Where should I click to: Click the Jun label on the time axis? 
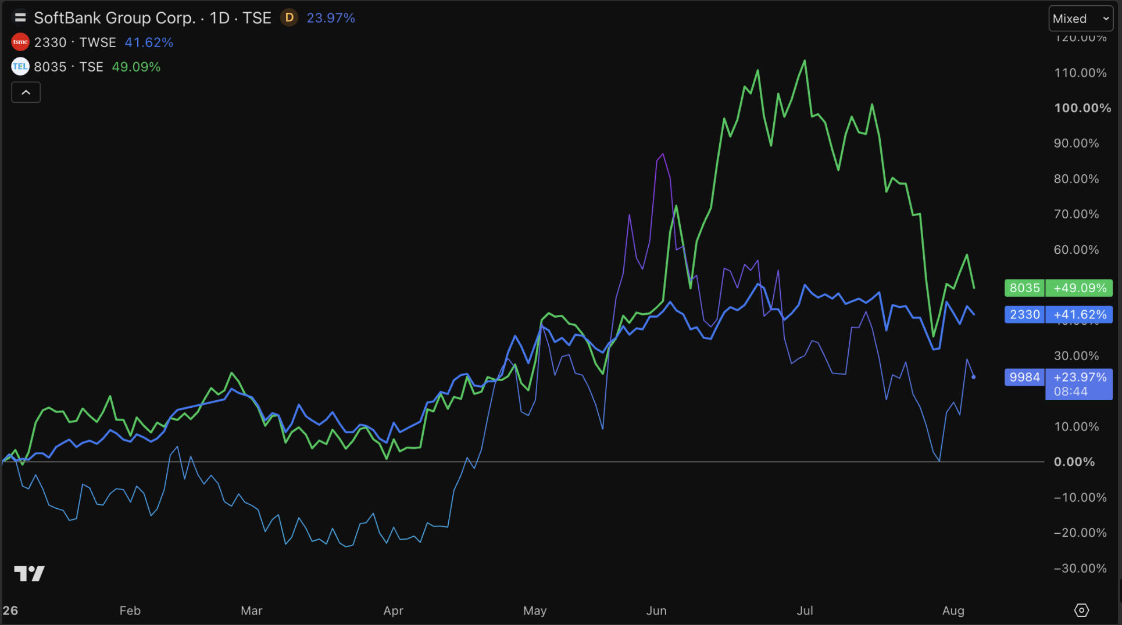656,611
